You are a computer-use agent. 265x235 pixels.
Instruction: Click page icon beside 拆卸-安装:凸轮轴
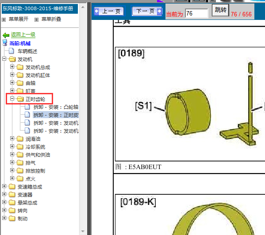coord(27,107)
